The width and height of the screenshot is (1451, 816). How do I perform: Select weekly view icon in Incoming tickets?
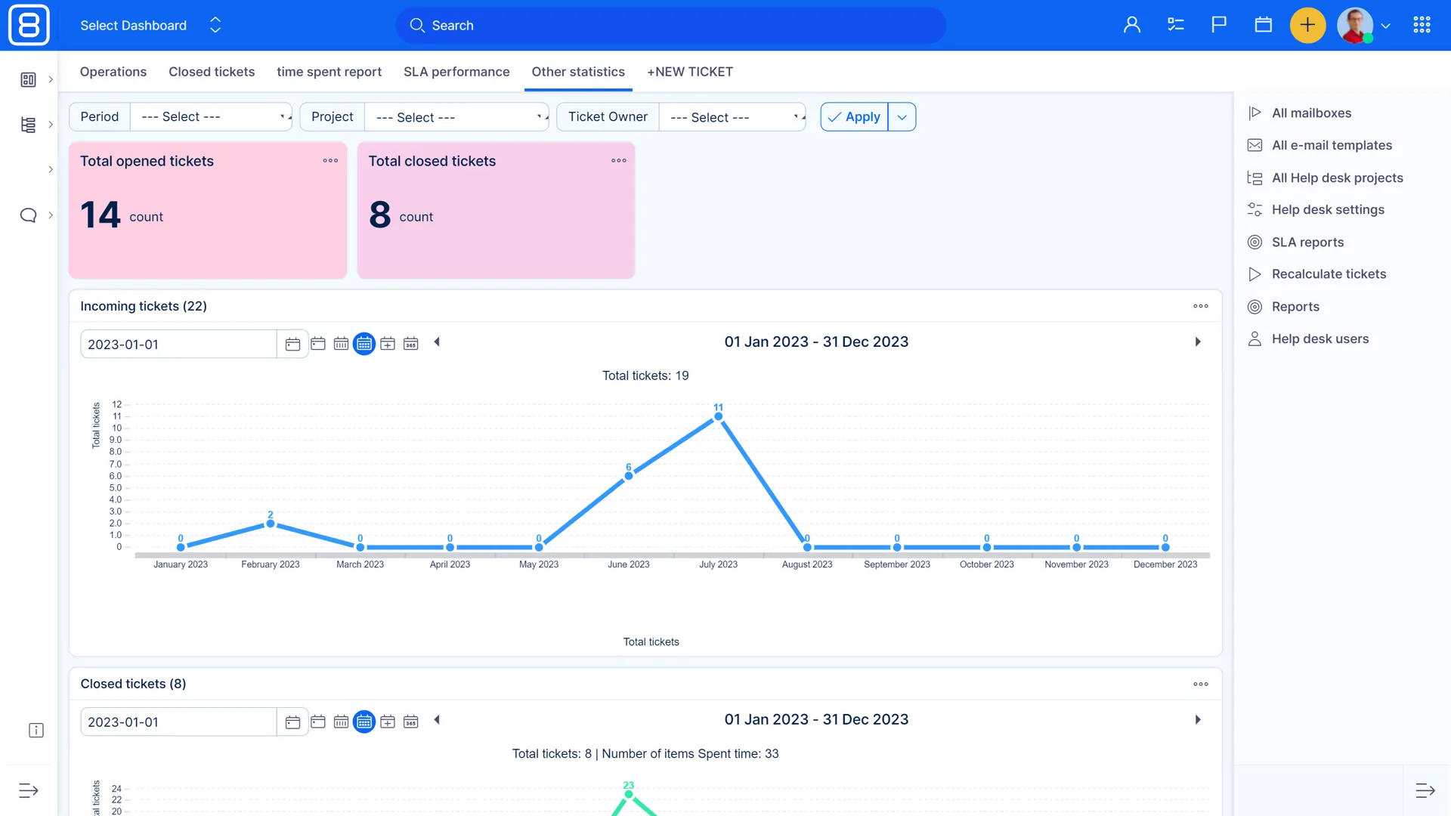(341, 344)
